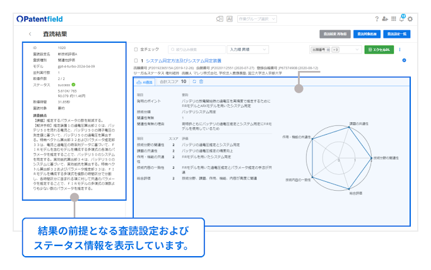This screenshot has width=431, height=270.
Task: Open the three-dot more options menu
Action: pyautogui.click(x=400, y=49)
